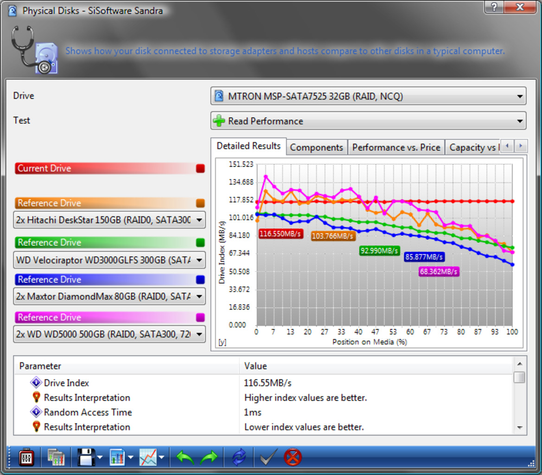
Task: Open the WD WD5000 reference drive dropdown
Action: point(109,334)
